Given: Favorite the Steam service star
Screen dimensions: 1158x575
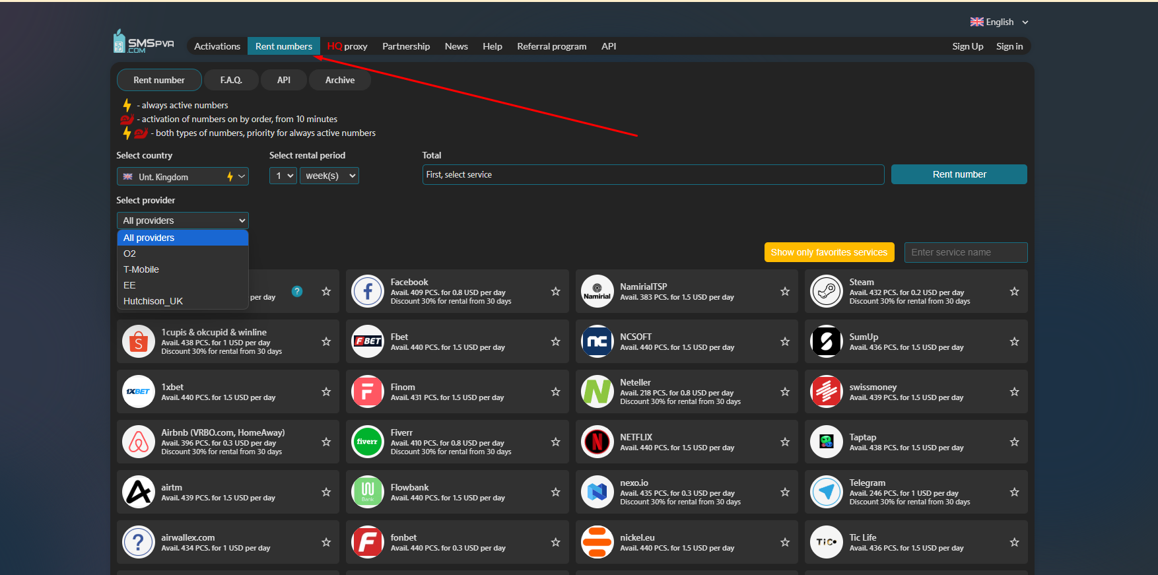Looking at the screenshot, I should tap(1015, 291).
